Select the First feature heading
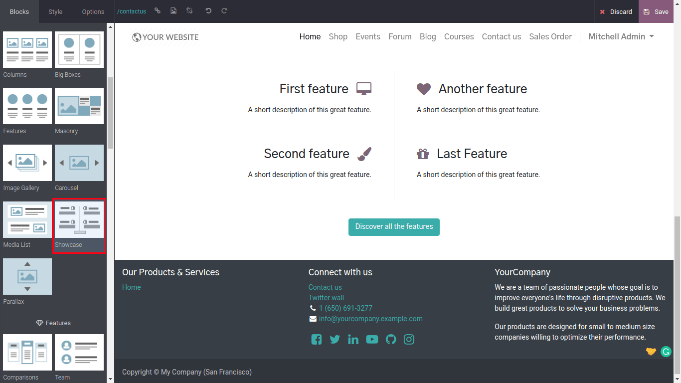The width and height of the screenshot is (681, 383). (314, 89)
